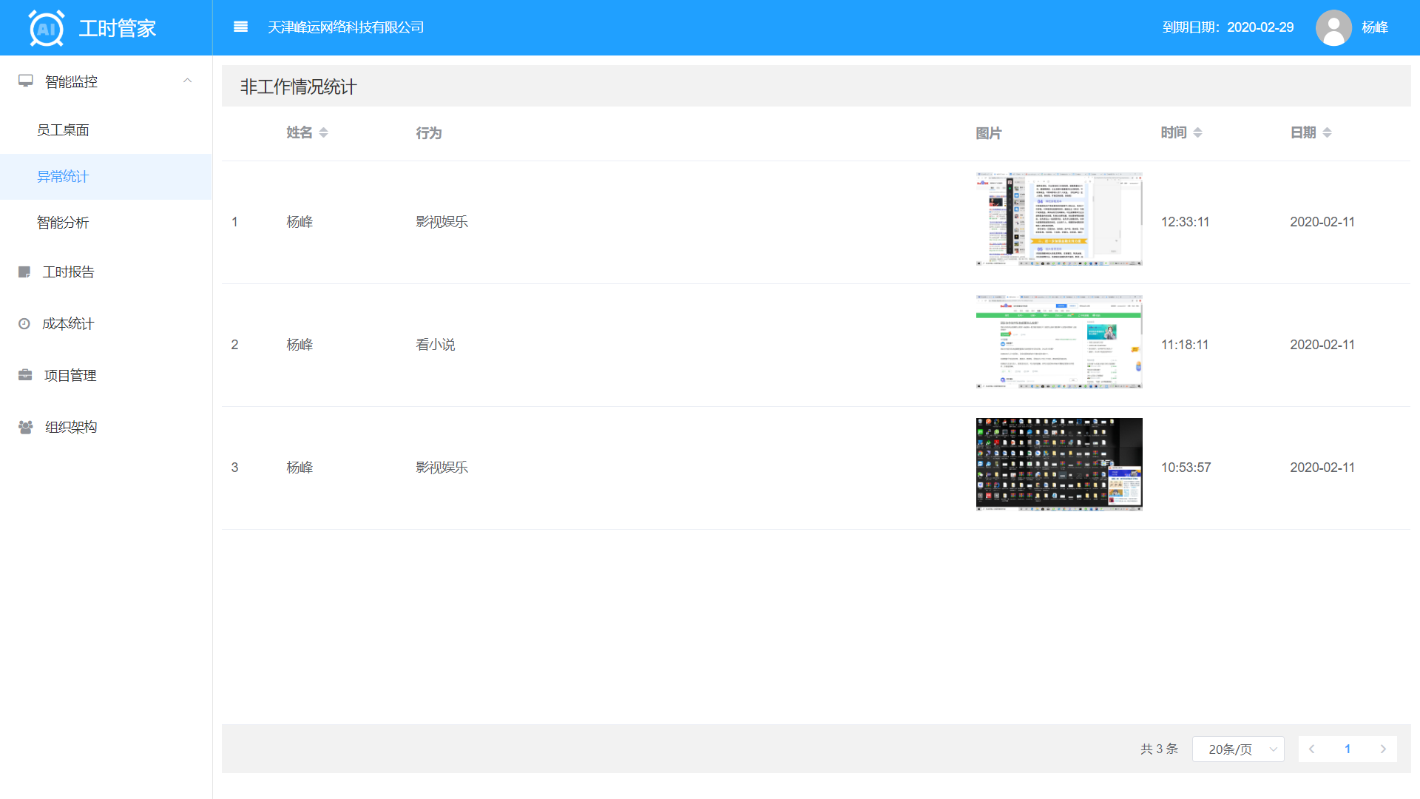Click the 智能监控 monitor icon

coord(26,81)
